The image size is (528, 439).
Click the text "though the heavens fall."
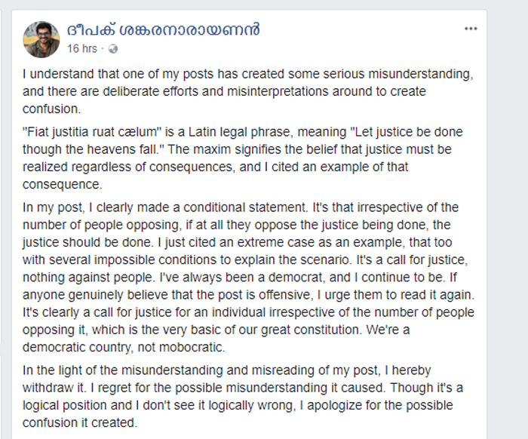coord(93,149)
